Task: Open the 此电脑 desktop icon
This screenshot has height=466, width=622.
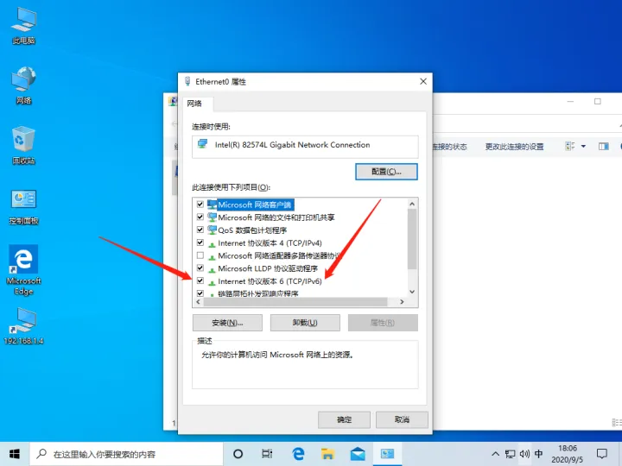Action: (x=24, y=26)
